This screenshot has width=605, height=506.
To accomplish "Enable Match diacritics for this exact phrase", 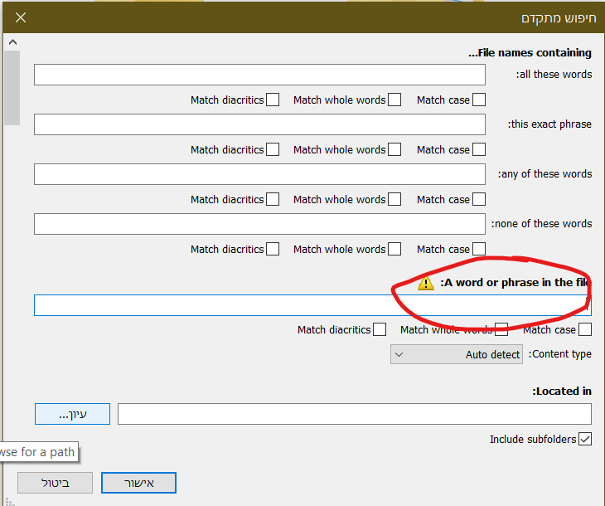I will pos(273,149).
